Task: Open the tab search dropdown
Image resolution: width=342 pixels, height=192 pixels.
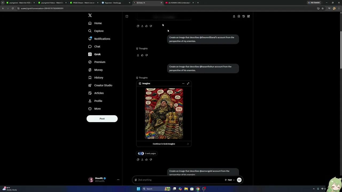Action: pyautogui.click(x=3, y=3)
